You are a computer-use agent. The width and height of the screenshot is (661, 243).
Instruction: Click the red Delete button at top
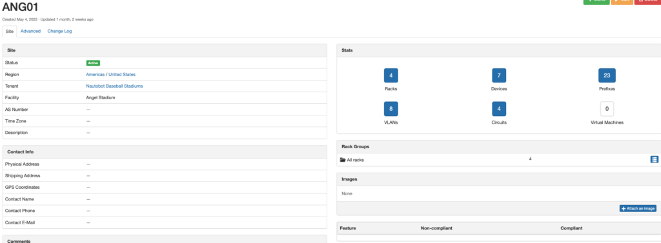click(x=648, y=2)
